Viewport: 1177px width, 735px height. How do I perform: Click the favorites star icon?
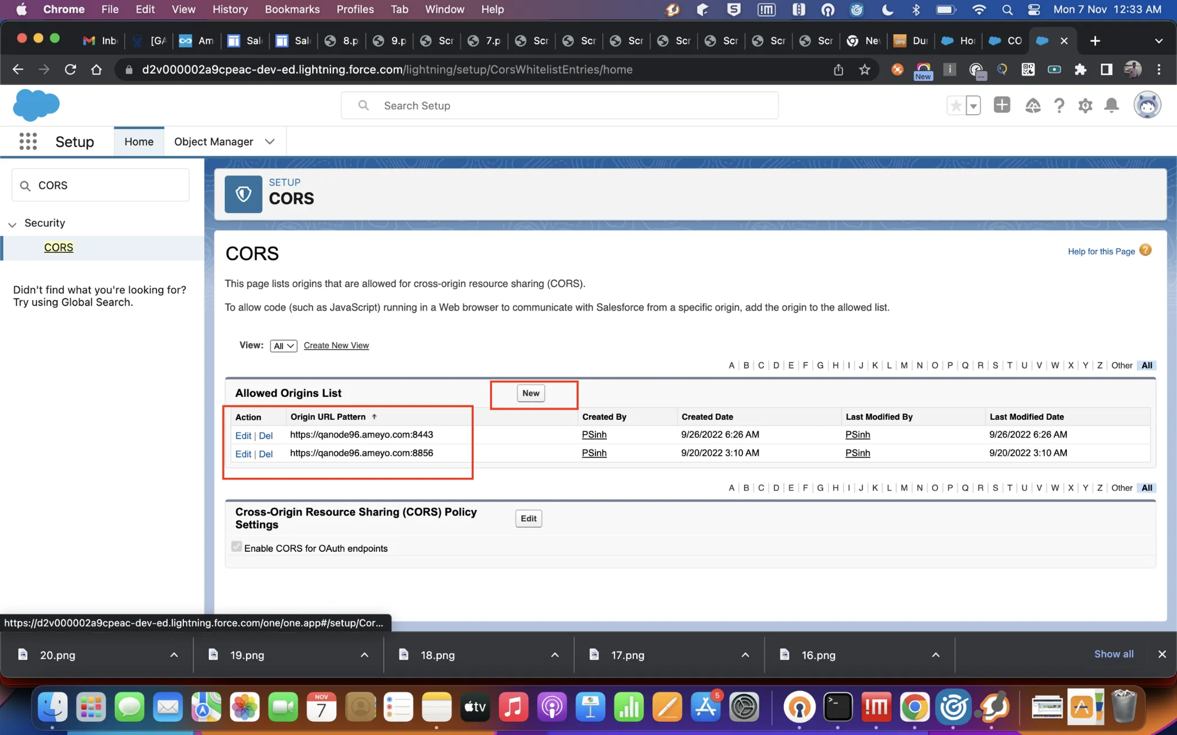pos(956,106)
